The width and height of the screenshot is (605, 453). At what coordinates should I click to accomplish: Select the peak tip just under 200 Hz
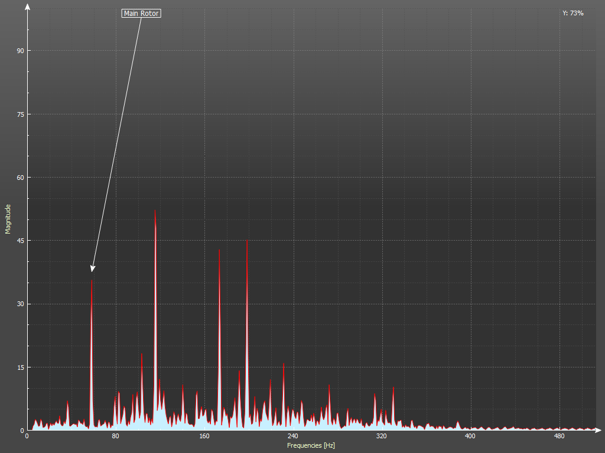(247, 241)
